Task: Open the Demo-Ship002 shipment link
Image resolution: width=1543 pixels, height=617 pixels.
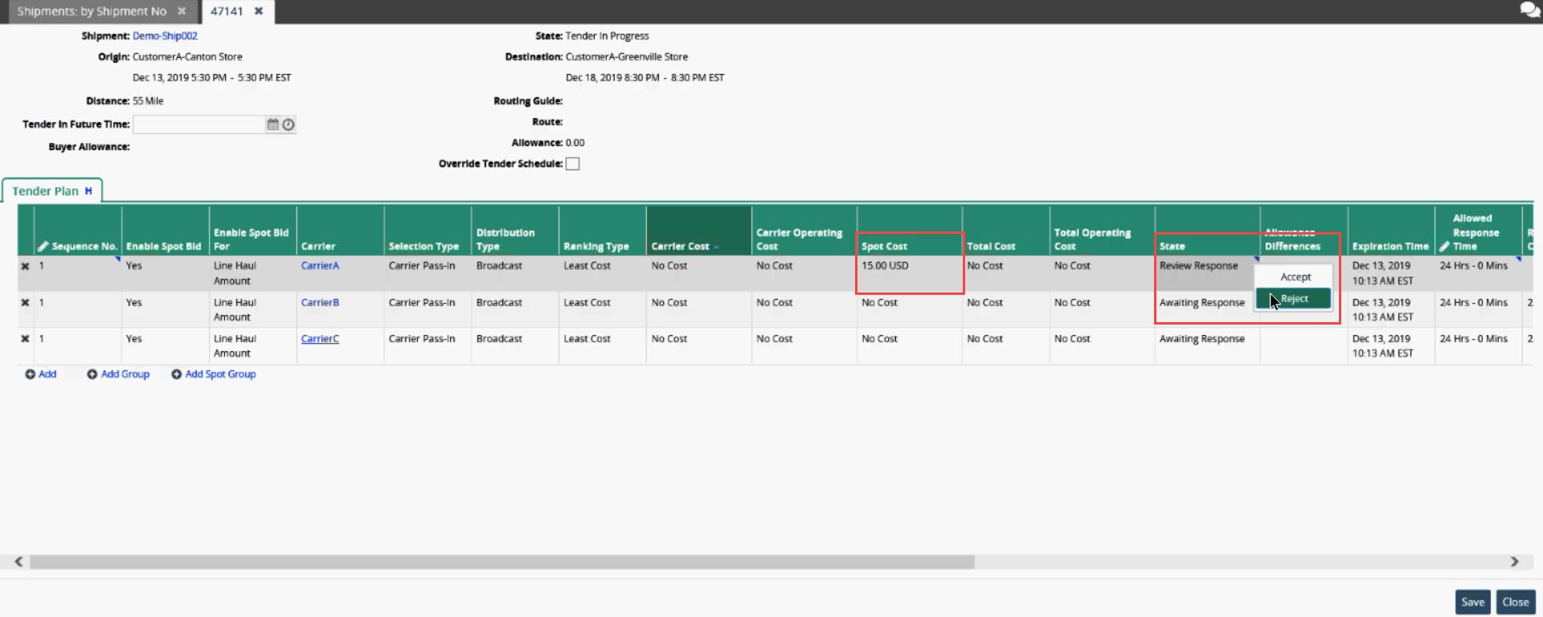Action: pyautogui.click(x=165, y=36)
